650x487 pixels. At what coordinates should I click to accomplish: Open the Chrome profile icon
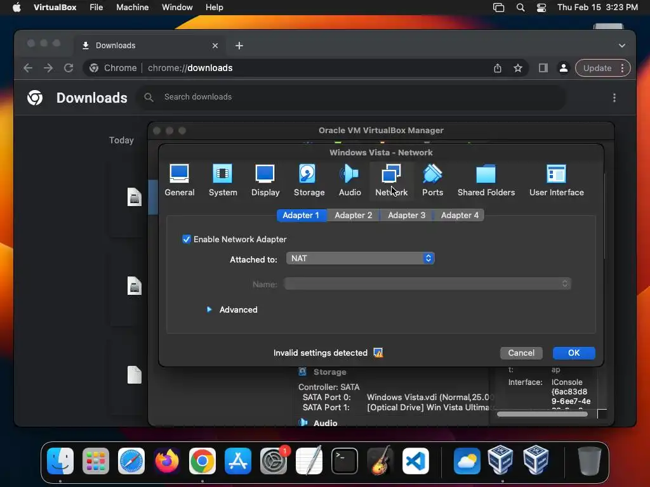pyautogui.click(x=564, y=68)
